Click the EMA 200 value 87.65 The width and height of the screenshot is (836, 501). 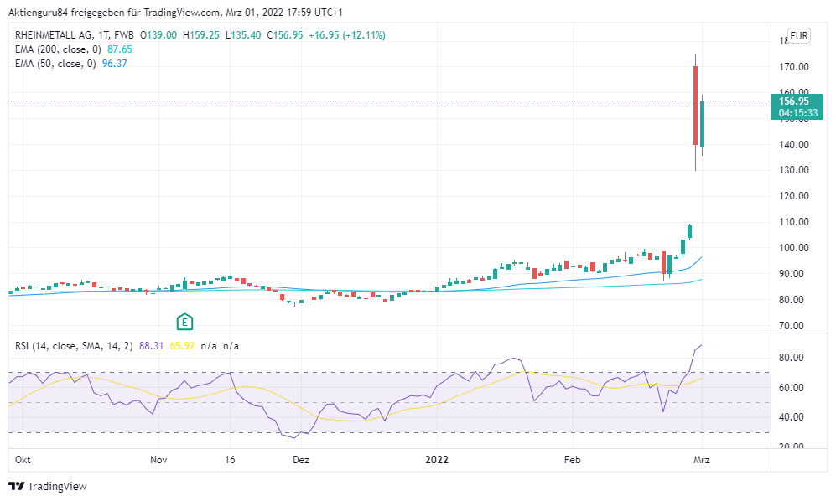[x=120, y=49]
